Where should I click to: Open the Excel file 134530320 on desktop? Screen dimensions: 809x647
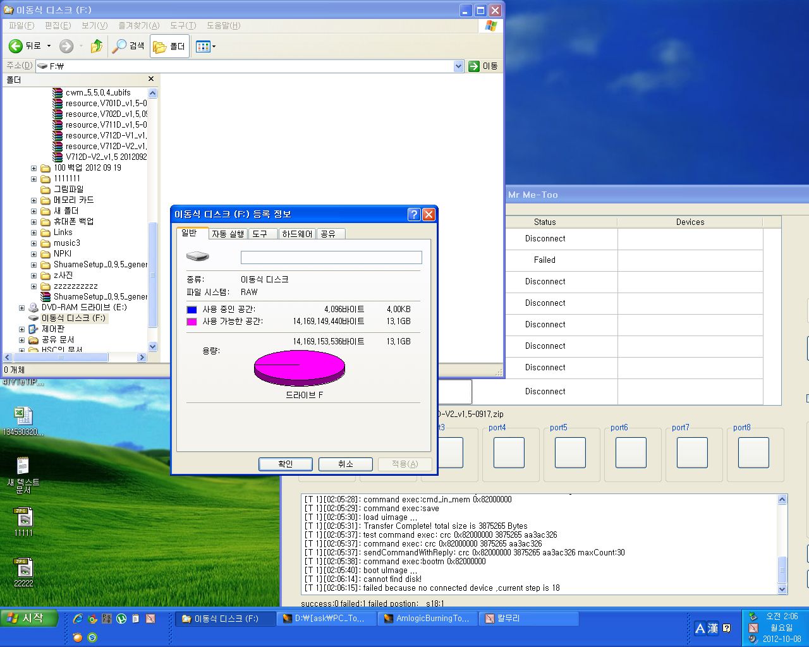[23, 420]
